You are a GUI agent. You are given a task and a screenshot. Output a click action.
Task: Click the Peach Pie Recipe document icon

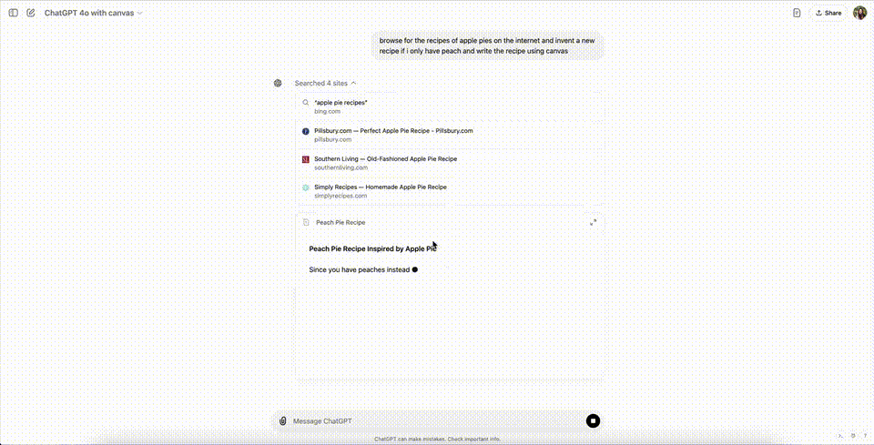(306, 222)
